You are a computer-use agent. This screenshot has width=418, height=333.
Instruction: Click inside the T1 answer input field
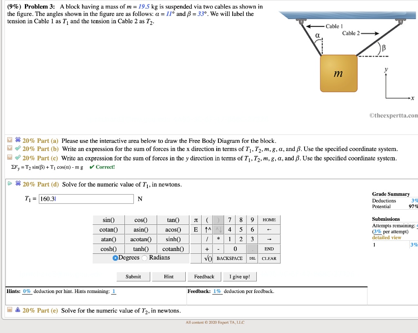click(86, 199)
